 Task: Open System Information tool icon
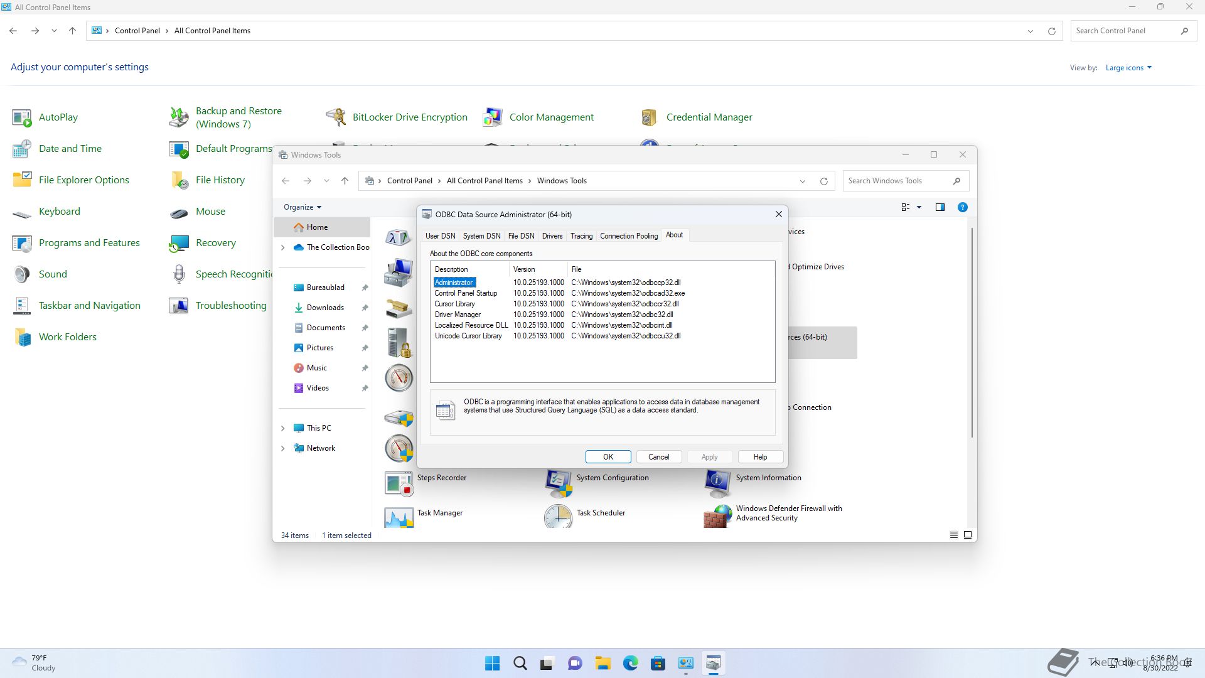click(x=717, y=483)
